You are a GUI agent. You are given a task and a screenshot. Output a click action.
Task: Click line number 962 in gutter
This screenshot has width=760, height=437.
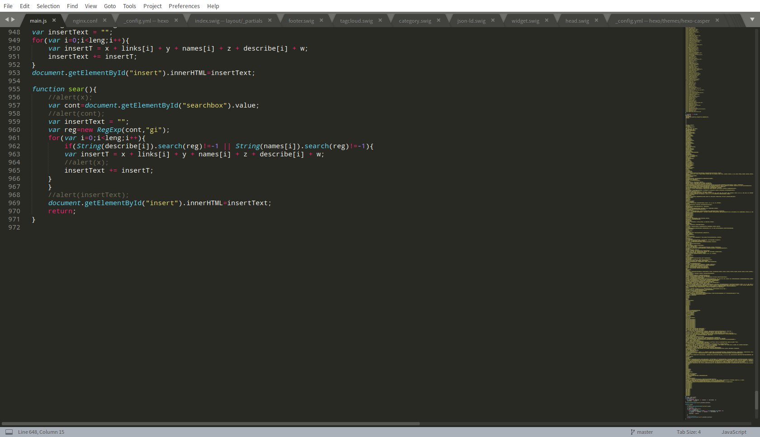point(14,146)
